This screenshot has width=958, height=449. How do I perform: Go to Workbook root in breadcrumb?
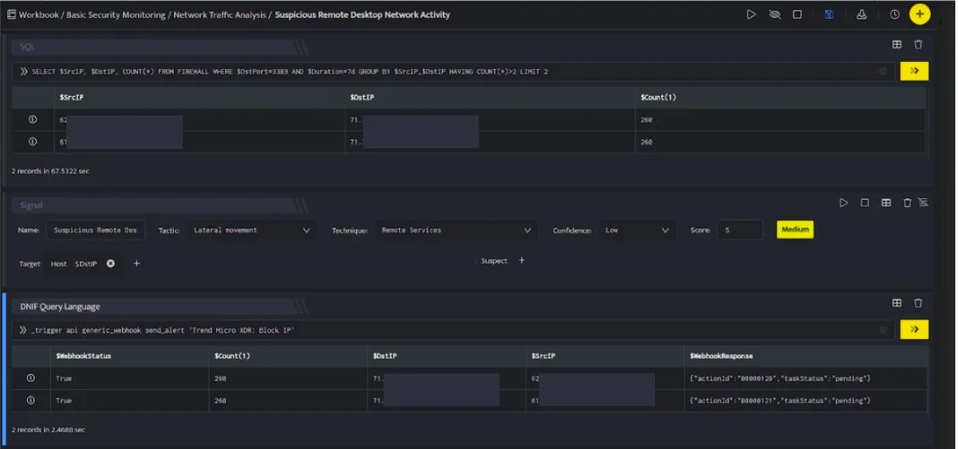tap(39, 14)
